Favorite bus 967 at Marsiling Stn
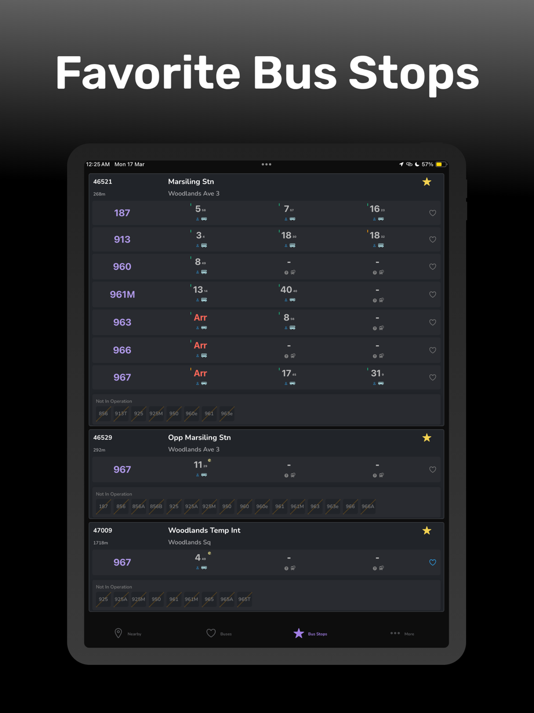This screenshot has width=534, height=713. (433, 377)
